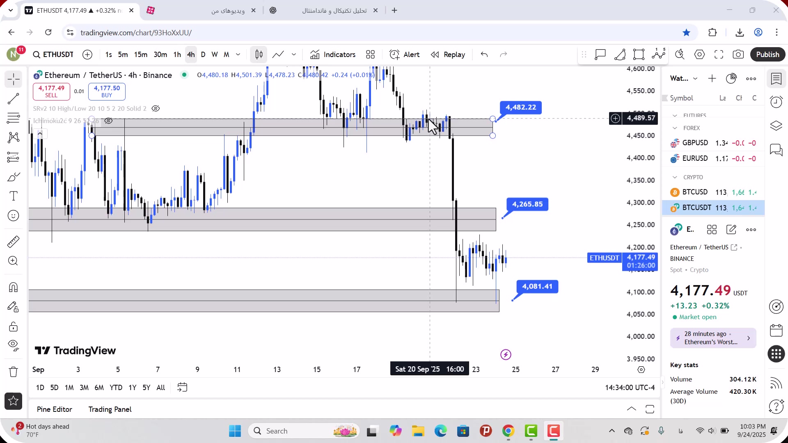
Task: Open go to date calendar icon
Action: pos(182,388)
